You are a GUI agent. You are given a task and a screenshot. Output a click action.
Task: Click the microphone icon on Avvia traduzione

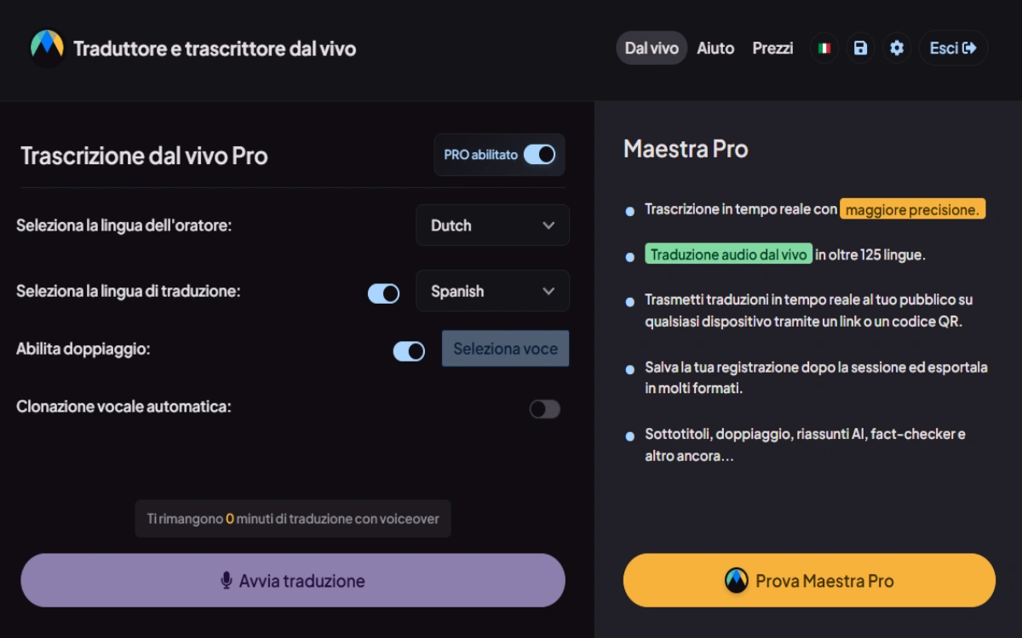(227, 581)
